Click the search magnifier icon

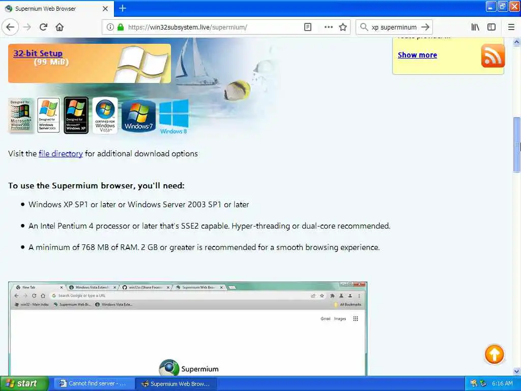click(364, 27)
